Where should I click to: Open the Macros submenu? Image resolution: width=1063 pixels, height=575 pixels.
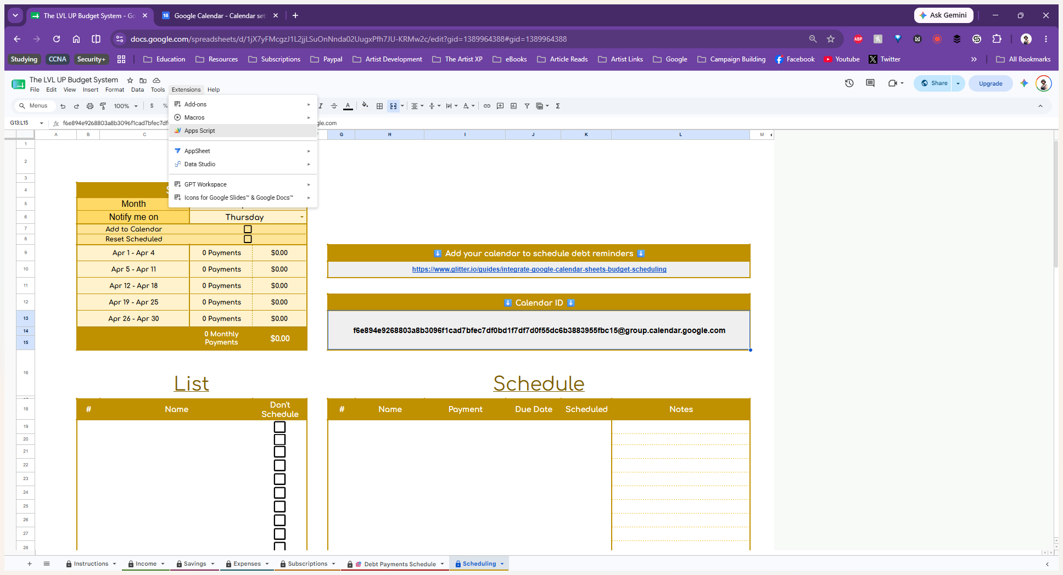[243, 117]
